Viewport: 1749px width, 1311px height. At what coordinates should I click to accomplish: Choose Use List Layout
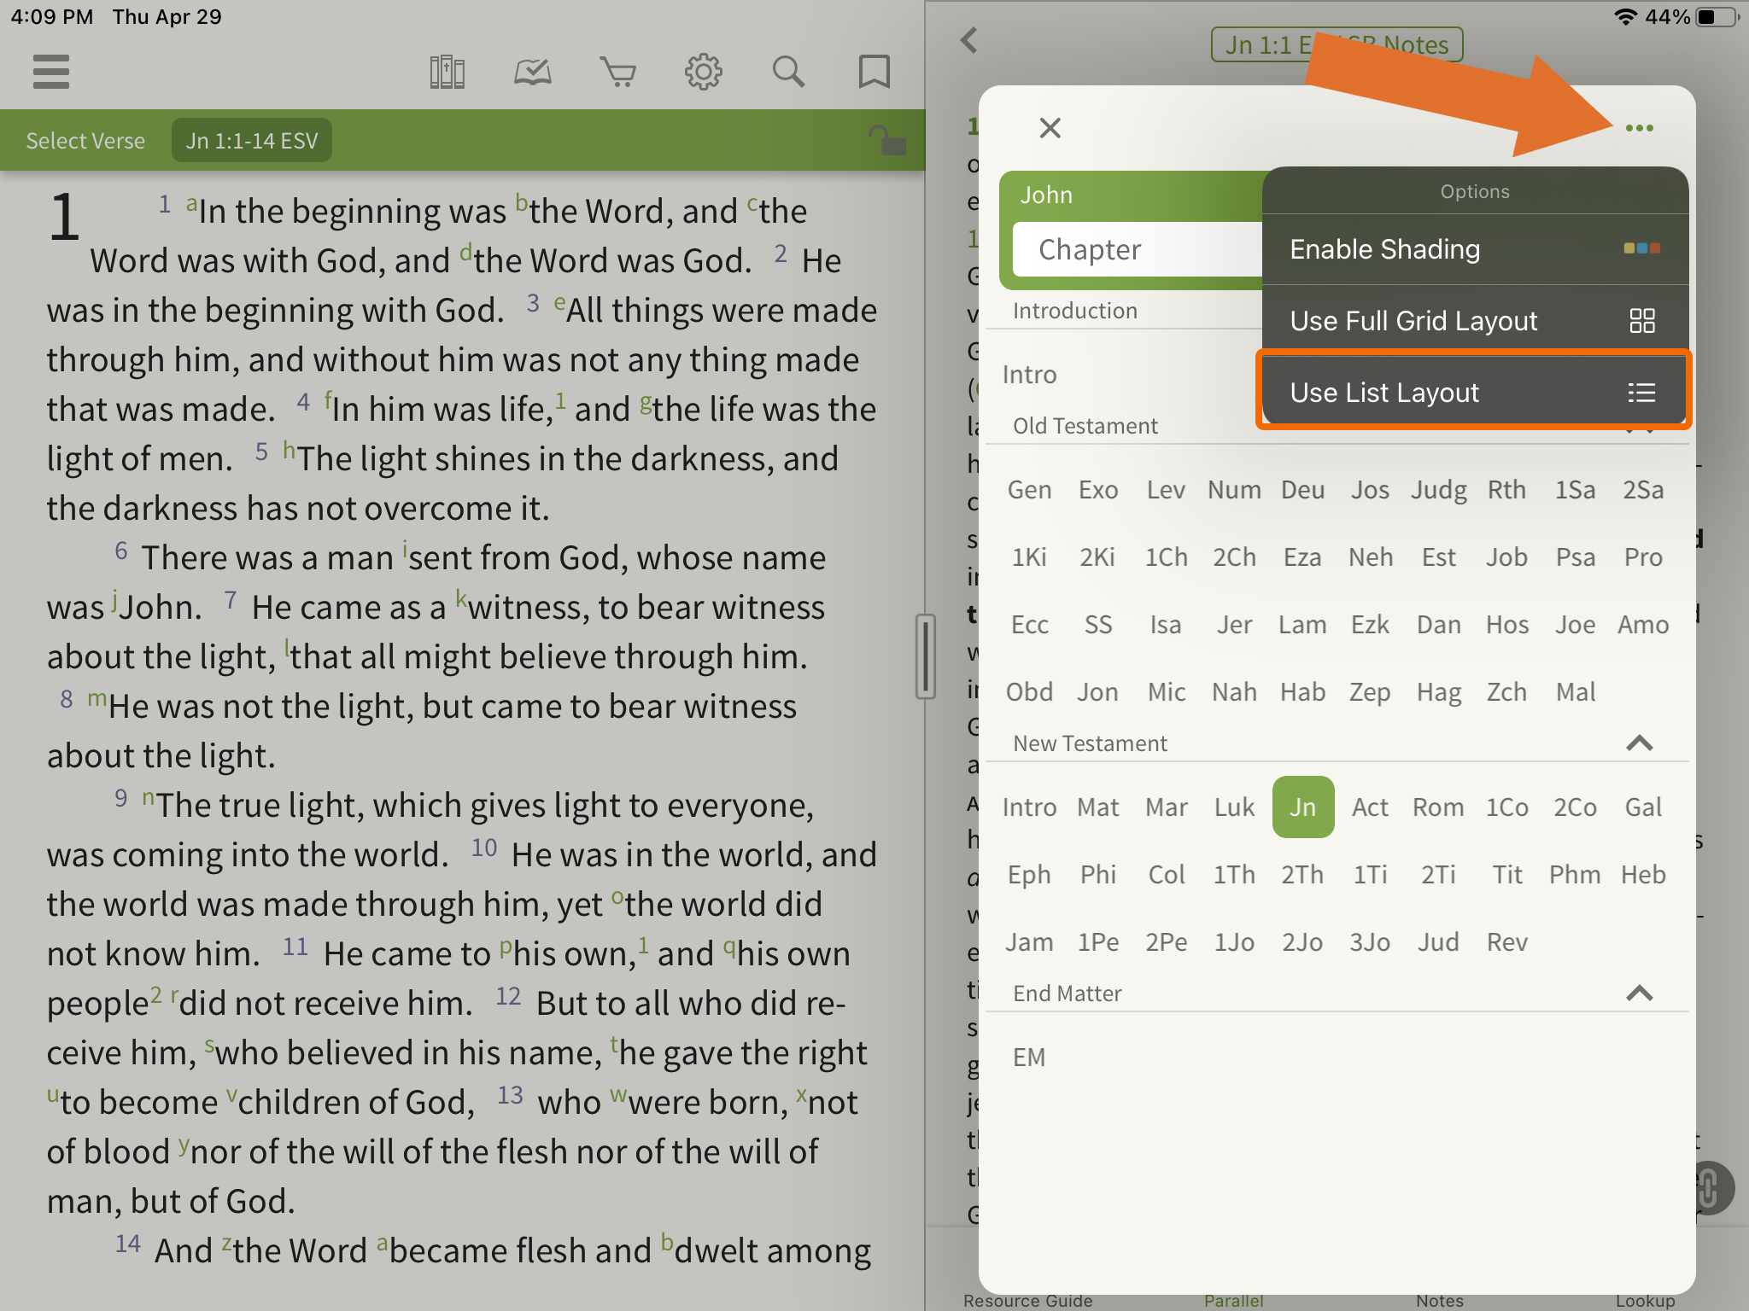point(1475,393)
